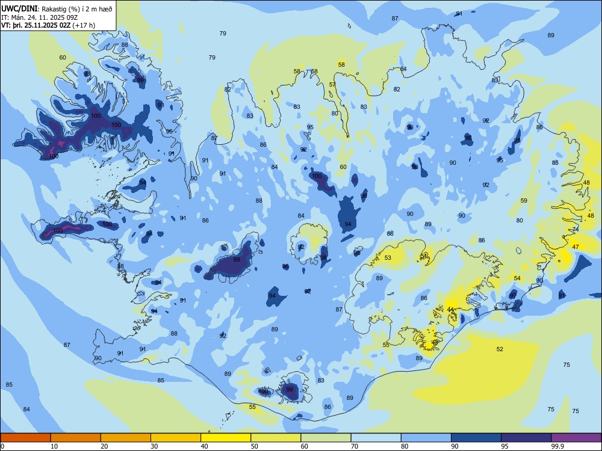Click the legend tick label "30"

point(154,446)
